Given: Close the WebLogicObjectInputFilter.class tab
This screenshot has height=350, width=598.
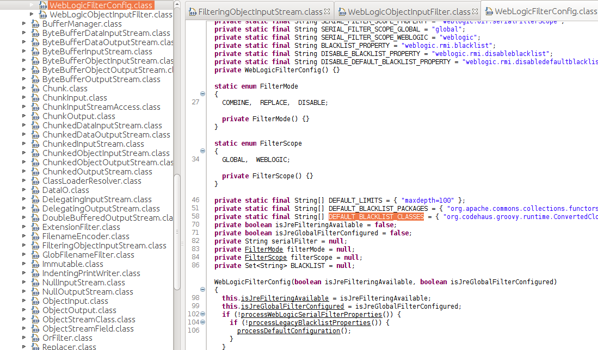Looking at the screenshot, I should pyautogui.click(x=475, y=12).
